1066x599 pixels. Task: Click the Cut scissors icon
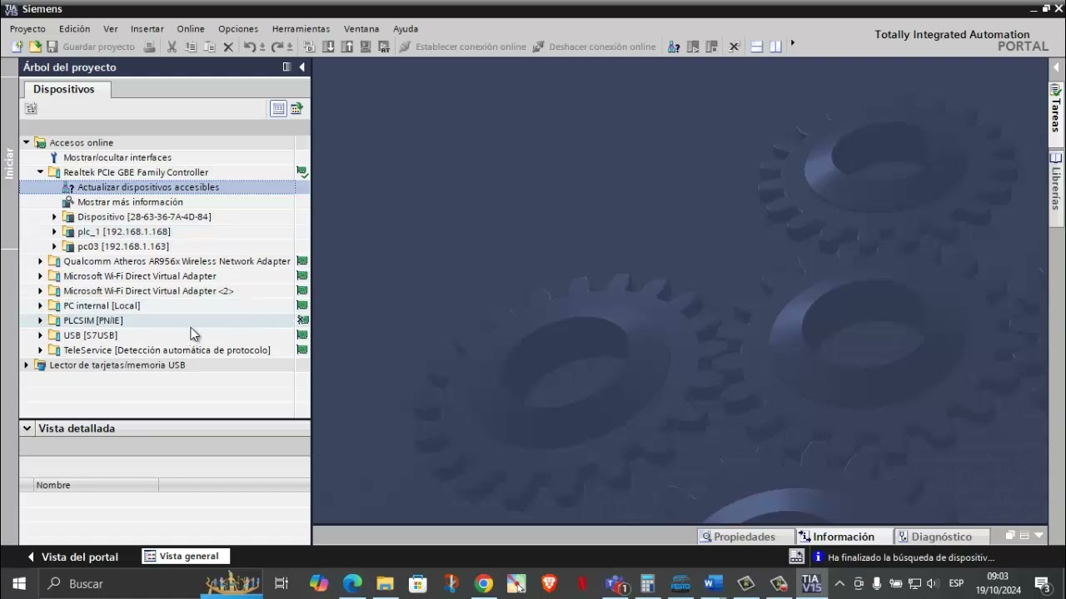click(x=172, y=47)
